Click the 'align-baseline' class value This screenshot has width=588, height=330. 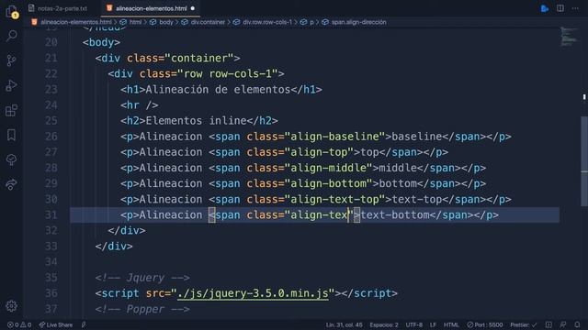tap(334, 137)
